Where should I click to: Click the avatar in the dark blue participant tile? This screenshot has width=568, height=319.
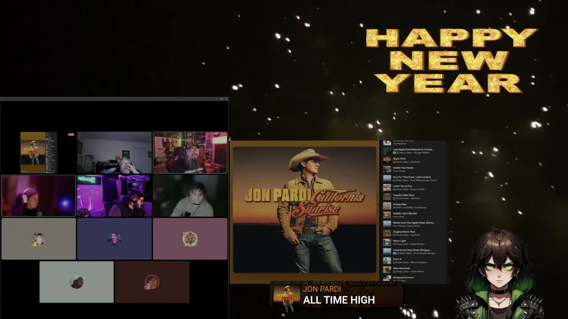[114, 239]
